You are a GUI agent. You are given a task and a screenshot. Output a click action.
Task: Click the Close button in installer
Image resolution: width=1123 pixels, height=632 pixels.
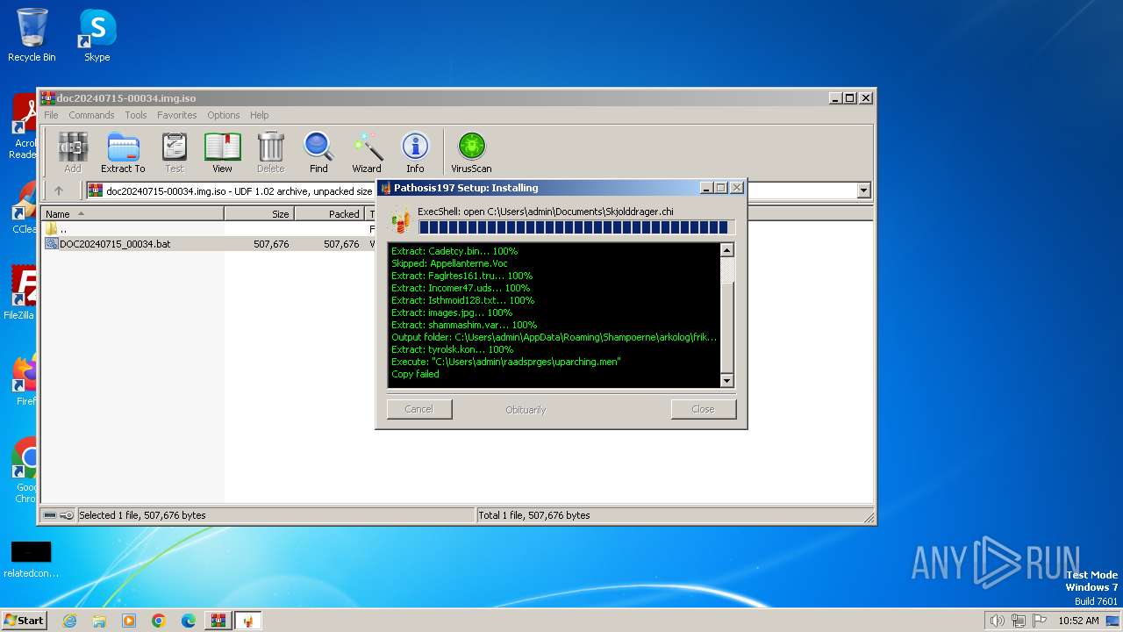[x=704, y=409]
